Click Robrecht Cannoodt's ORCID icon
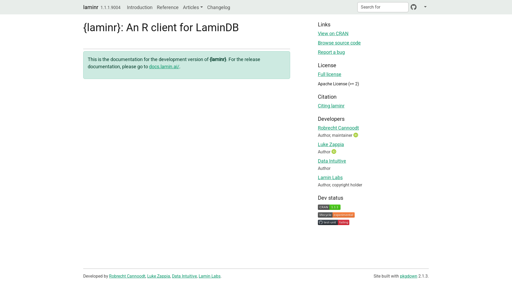The image size is (512, 288). point(356,135)
